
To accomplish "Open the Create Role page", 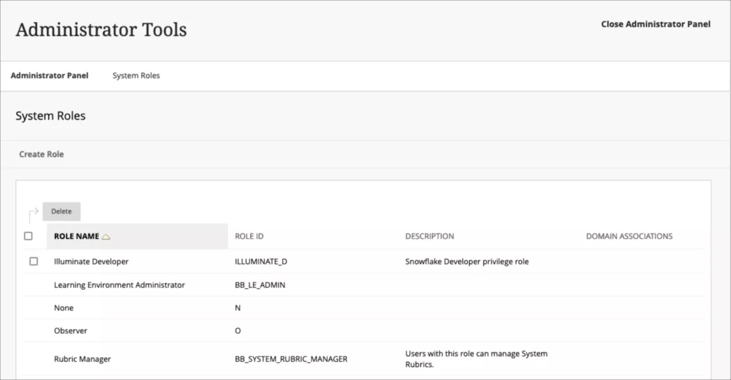I will click(41, 154).
